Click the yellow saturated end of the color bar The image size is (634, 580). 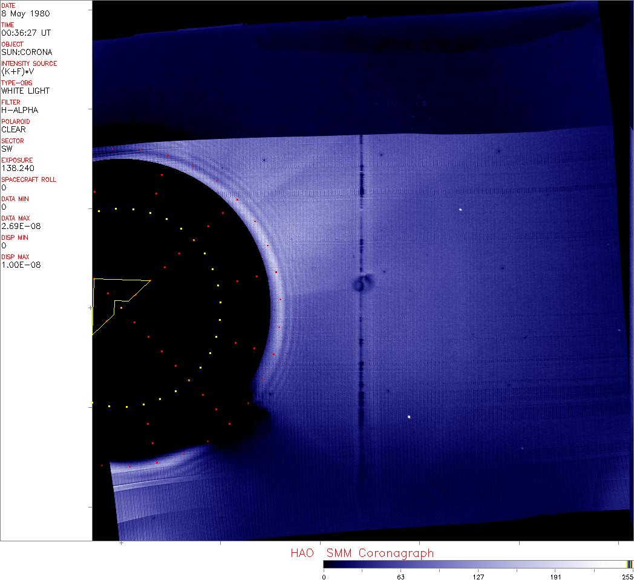(629, 564)
